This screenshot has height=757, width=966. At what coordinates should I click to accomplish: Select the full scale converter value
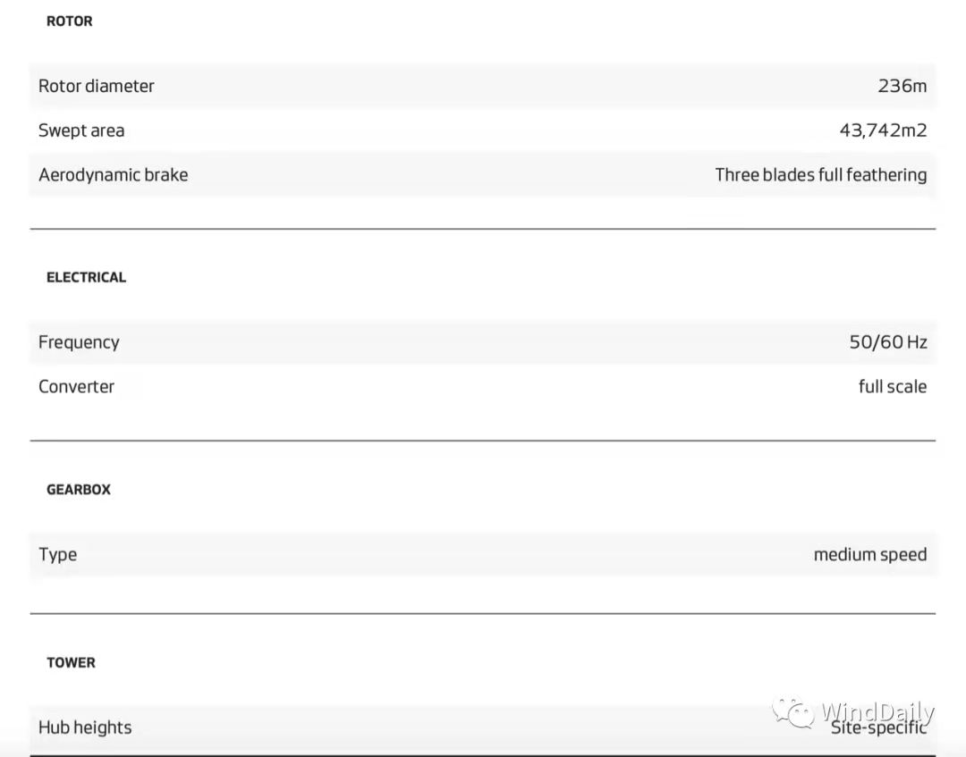pyautogui.click(x=892, y=387)
